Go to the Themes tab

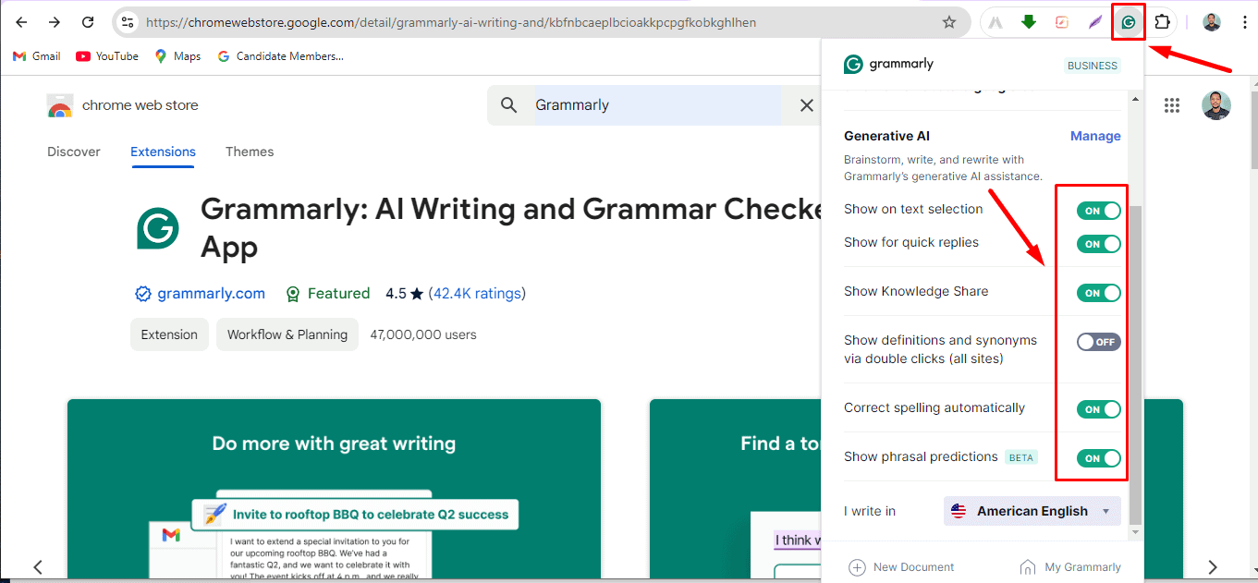[x=250, y=152]
